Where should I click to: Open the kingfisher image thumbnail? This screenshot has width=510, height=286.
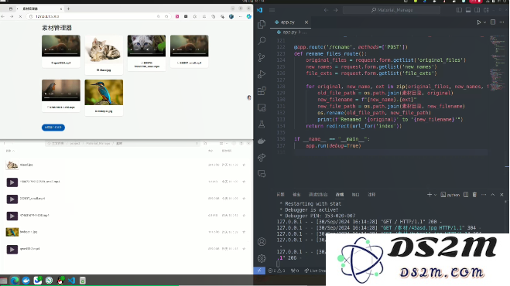(x=104, y=92)
